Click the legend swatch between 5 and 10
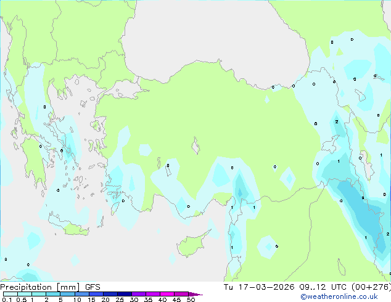This screenshot has height=302, width=391. point(67,294)
